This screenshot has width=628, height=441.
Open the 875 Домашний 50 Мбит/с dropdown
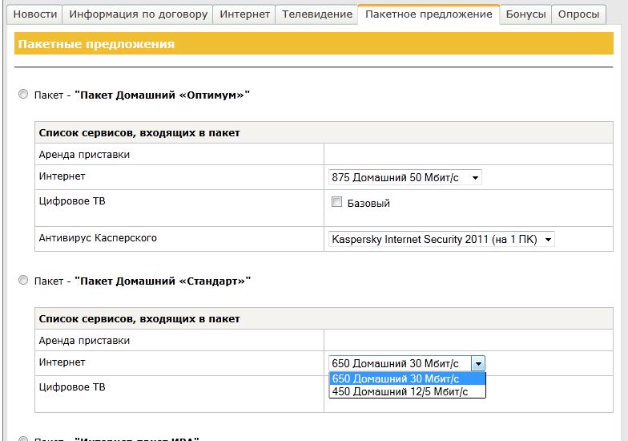click(405, 177)
